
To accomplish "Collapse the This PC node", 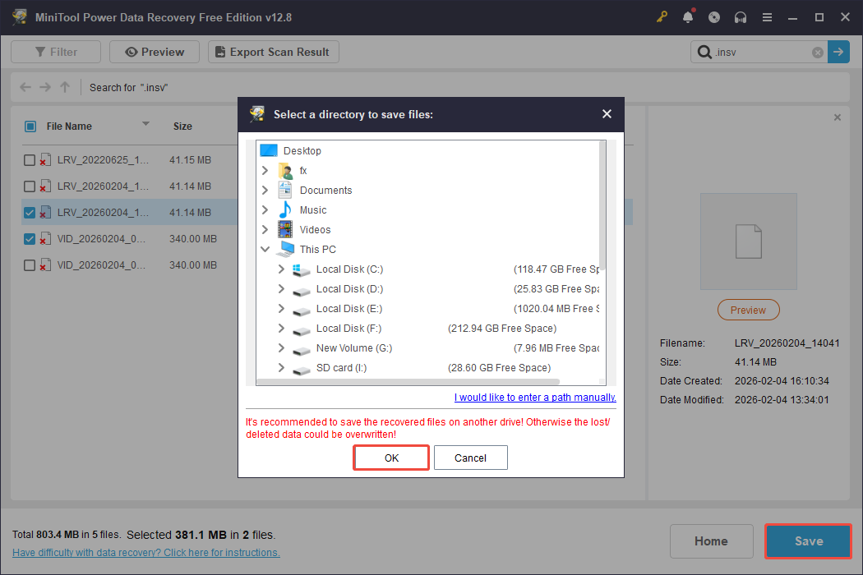I will (x=265, y=249).
